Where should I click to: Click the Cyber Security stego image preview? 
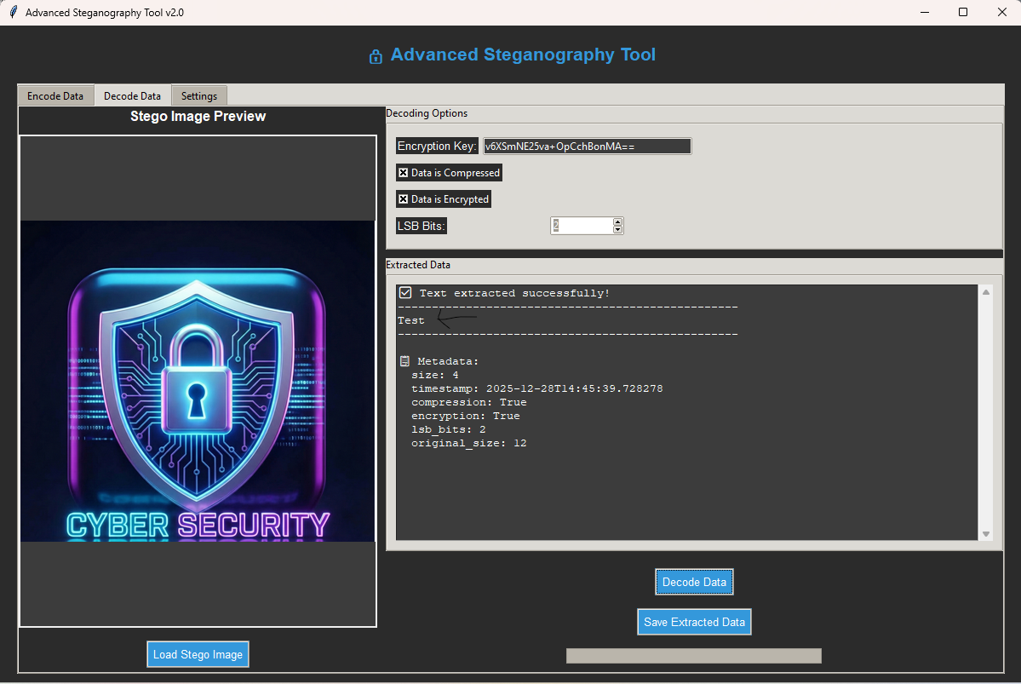tap(198, 381)
